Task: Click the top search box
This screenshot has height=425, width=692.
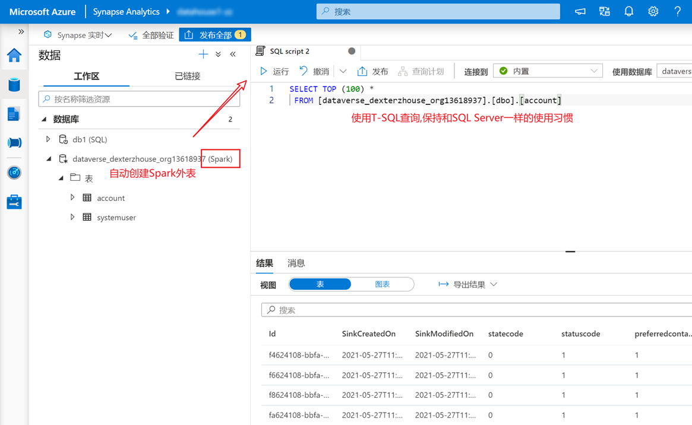Action: [x=438, y=11]
